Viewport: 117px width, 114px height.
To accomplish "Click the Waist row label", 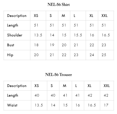I will pyautogui.click(x=12, y=105).
